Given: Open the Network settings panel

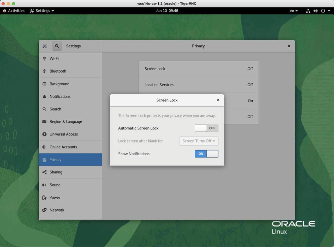Looking at the screenshot, I should (x=70, y=210).
